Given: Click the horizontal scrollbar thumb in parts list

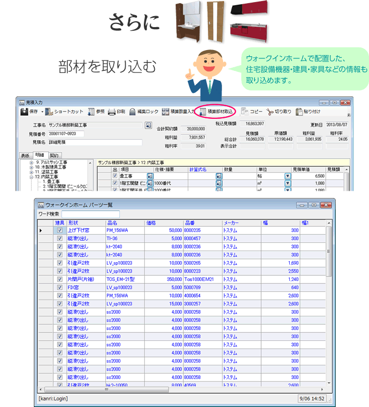Looking at the screenshot, I should point(106,390).
